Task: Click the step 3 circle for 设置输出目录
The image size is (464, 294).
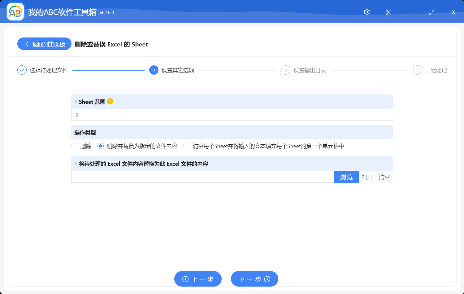Action: pyautogui.click(x=285, y=70)
